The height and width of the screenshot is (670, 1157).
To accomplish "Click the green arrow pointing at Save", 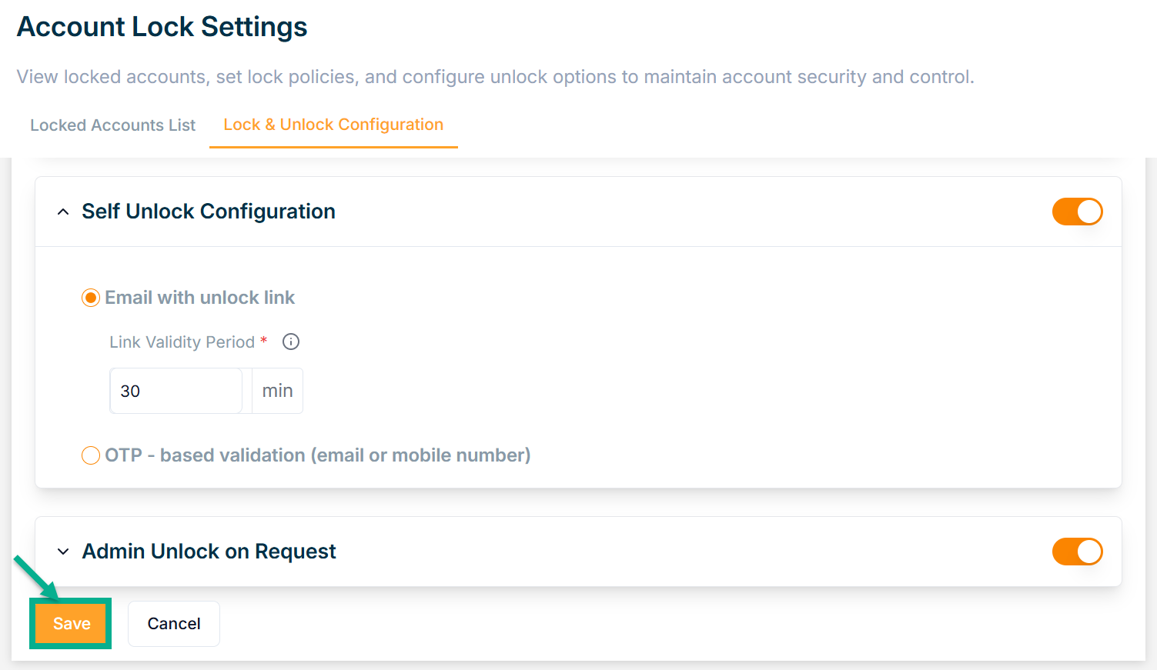I will [35, 576].
